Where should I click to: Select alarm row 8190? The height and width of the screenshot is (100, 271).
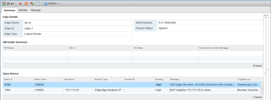[x=131, y=85]
